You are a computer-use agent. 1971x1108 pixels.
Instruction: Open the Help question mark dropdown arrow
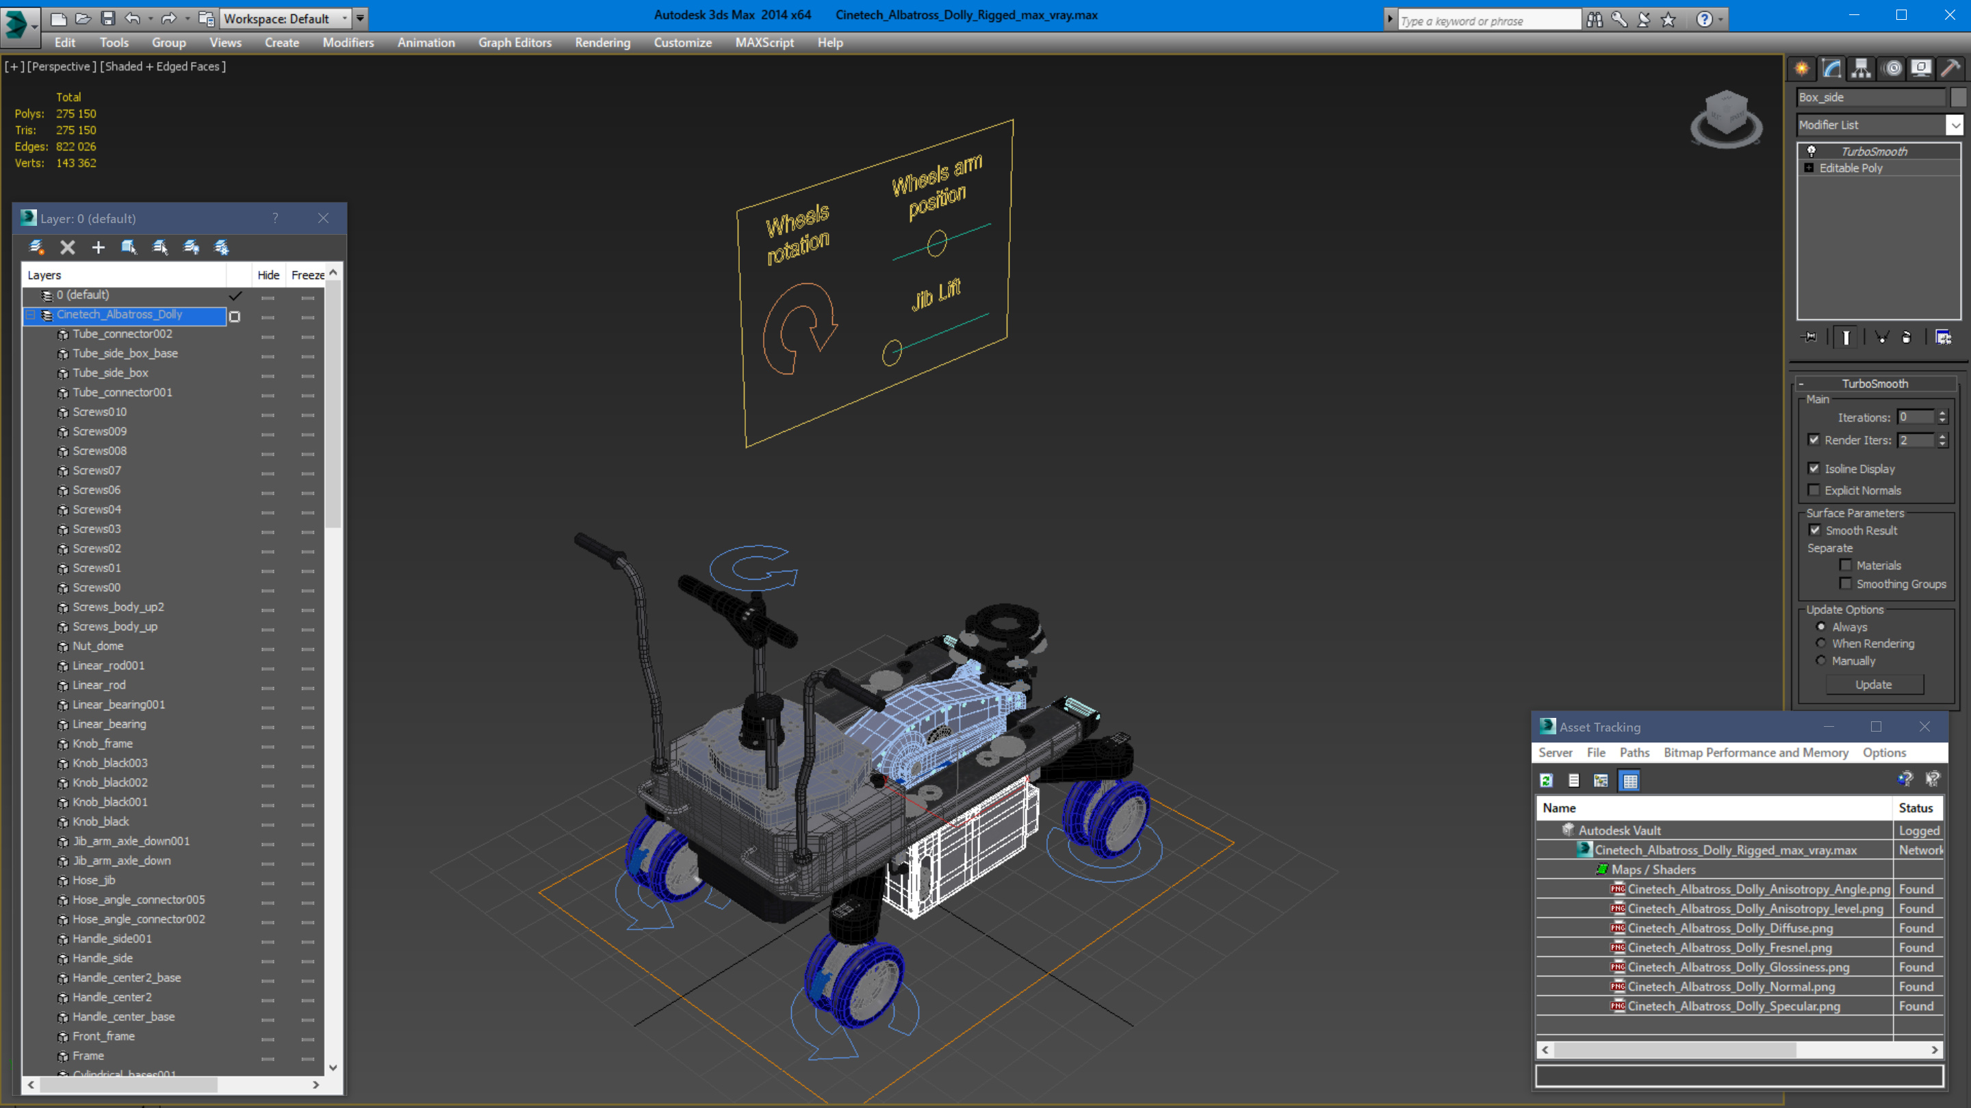click(x=1721, y=20)
